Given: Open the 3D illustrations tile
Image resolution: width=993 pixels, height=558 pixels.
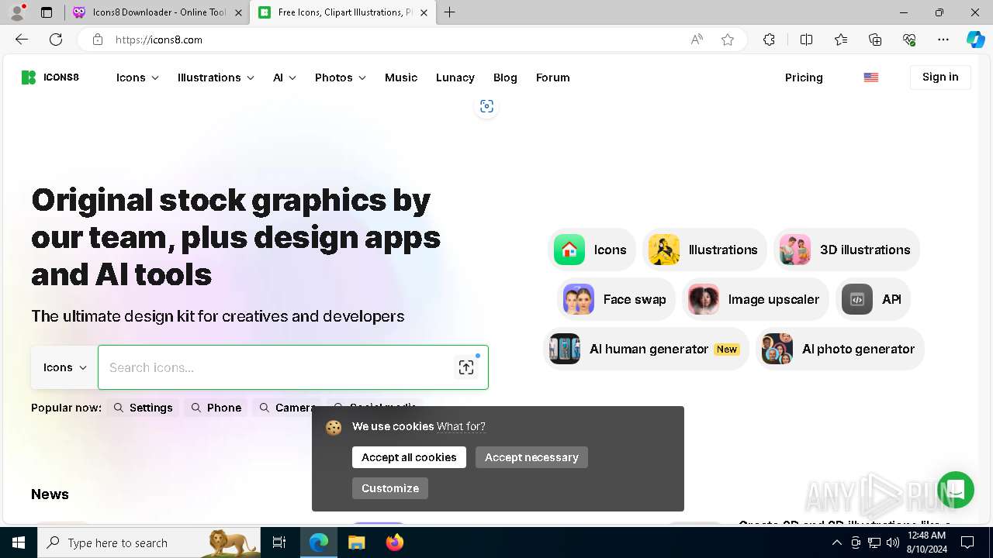Looking at the screenshot, I should (846, 250).
